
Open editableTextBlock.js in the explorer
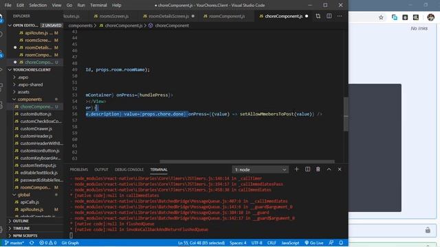pyautogui.click(x=35, y=172)
